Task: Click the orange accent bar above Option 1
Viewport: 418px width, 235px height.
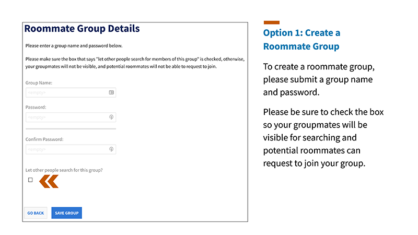Action: tap(271, 22)
